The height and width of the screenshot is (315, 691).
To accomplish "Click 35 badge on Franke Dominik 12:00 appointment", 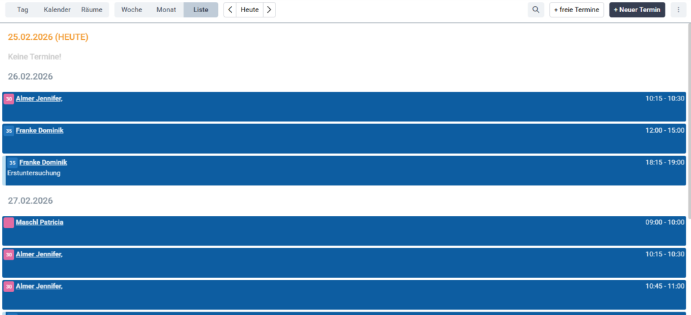I will tap(9, 131).
